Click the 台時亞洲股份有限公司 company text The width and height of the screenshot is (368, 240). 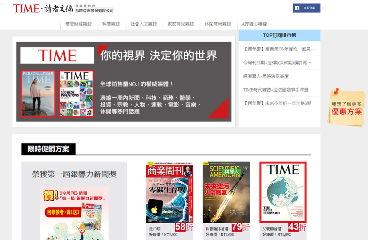pos(94,10)
